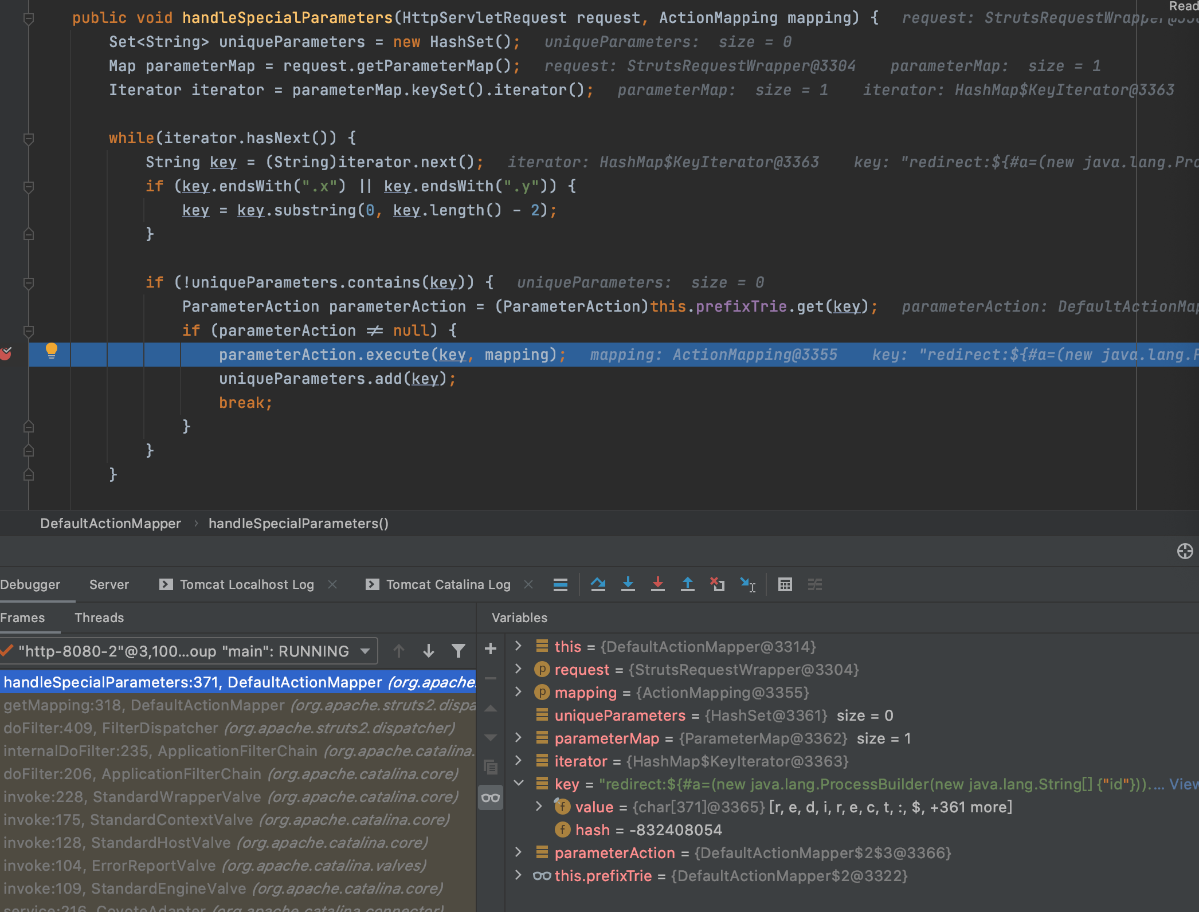Open Tomcat Localhost Log tab
Image resolution: width=1199 pixels, height=912 pixels.
click(x=247, y=584)
